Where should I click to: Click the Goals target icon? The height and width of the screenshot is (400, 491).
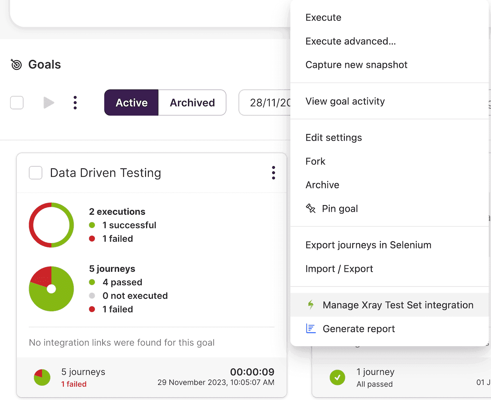tap(16, 65)
